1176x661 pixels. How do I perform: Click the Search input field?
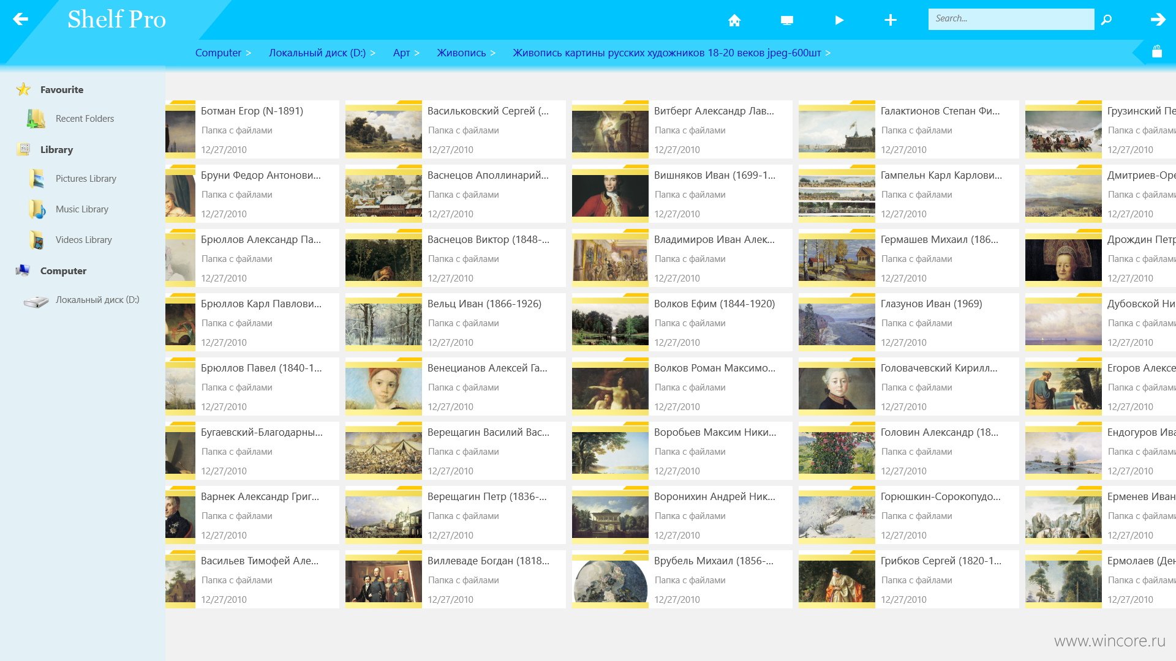[1011, 19]
